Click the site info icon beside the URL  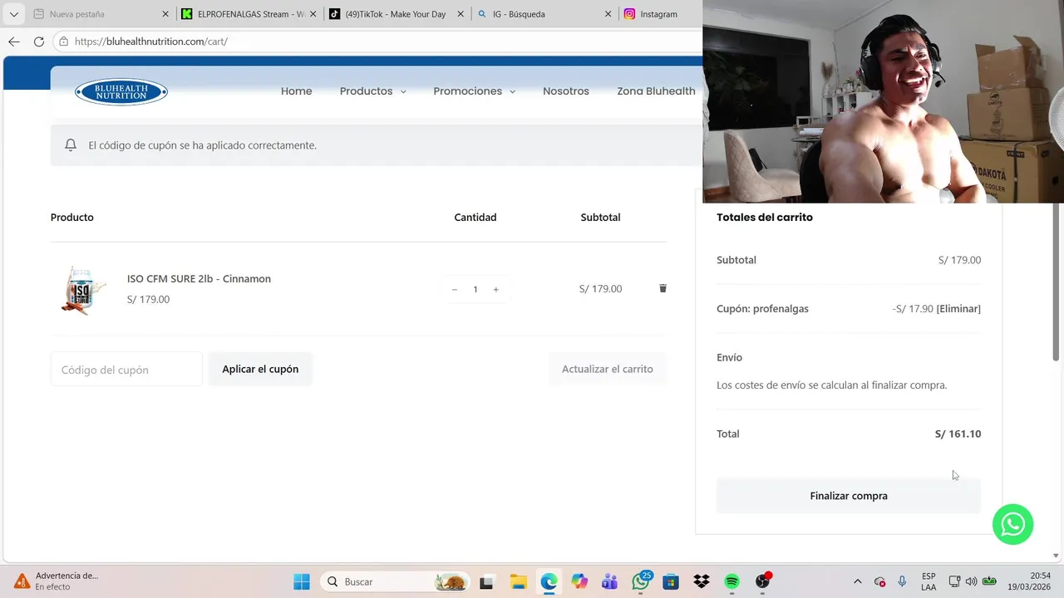(x=63, y=41)
